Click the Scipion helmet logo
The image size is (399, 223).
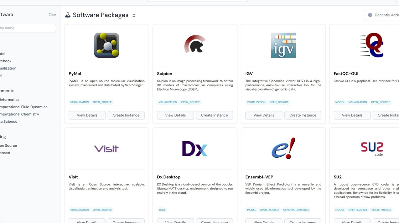[195, 44]
